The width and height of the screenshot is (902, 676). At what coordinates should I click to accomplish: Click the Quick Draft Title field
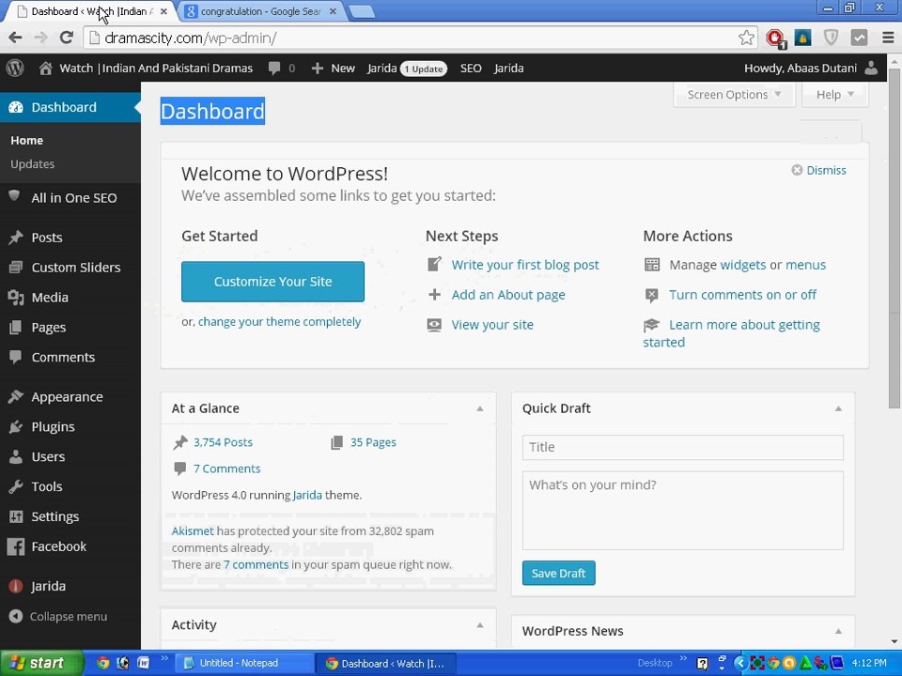[682, 447]
